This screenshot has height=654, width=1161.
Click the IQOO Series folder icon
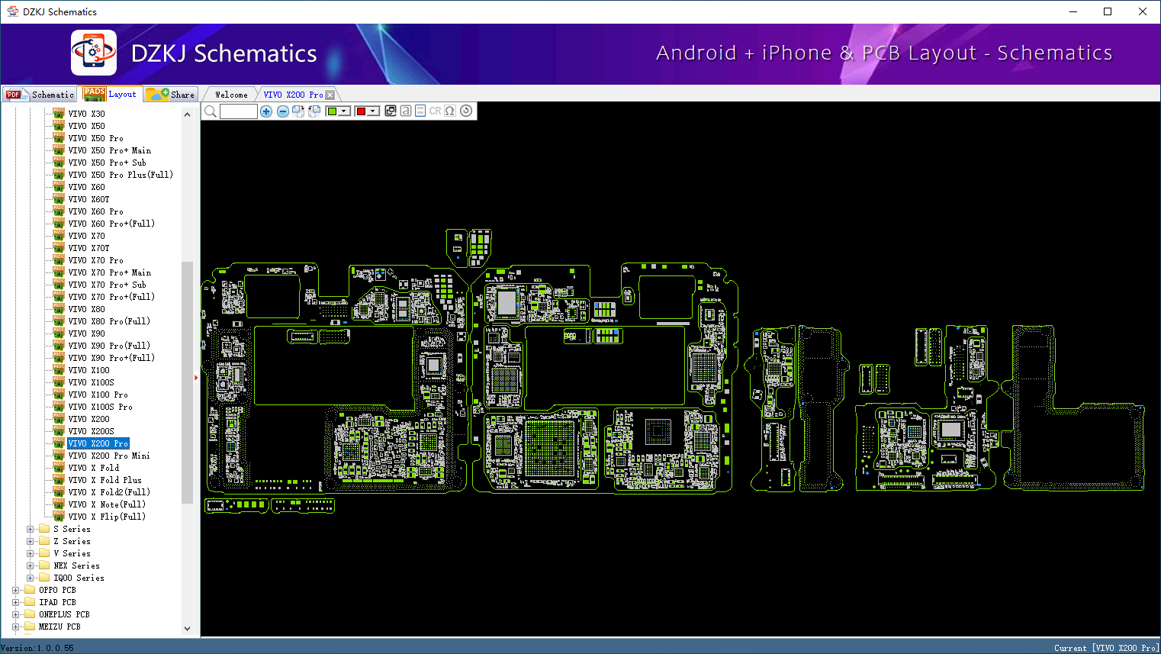coord(44,577)
